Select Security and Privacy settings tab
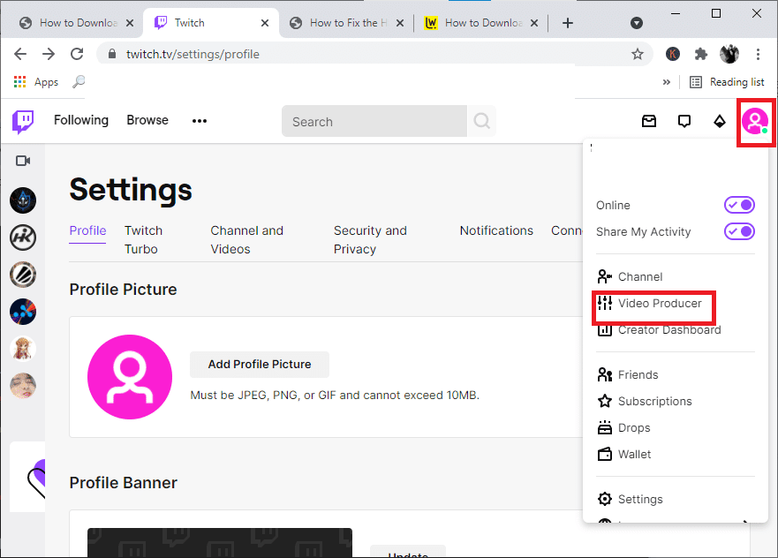The image size is (778, 558). 370,239
